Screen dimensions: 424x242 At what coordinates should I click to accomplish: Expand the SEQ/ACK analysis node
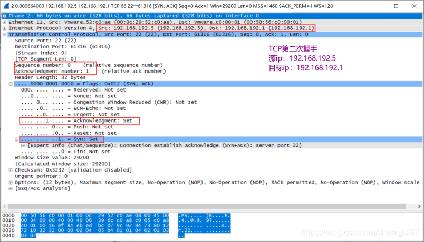point(11,188)
